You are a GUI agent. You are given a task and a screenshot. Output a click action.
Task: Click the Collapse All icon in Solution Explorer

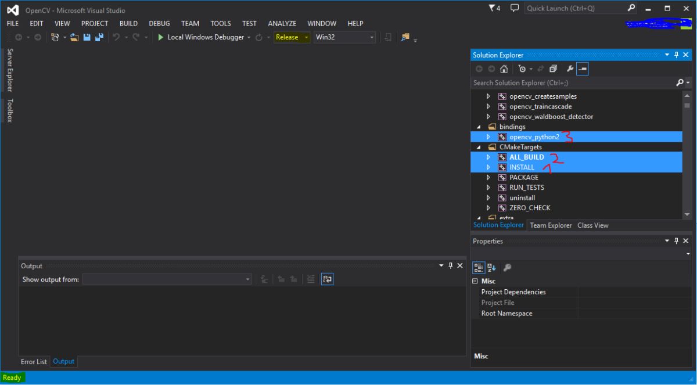point(554,69)
